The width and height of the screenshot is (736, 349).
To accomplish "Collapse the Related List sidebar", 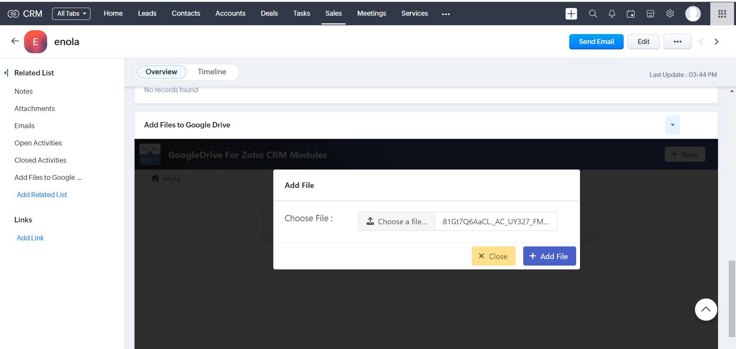I will pyautogui.click(x=6, y=73).
